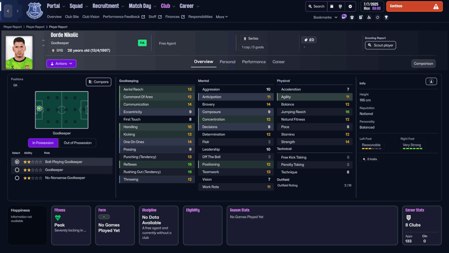Viewport: 449px width, 253px height.
Task: Open the Bookmarks dropdown
Action: (325, 17)
